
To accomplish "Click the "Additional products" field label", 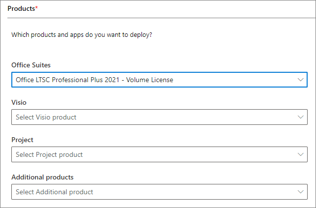I will click(42, 177).
